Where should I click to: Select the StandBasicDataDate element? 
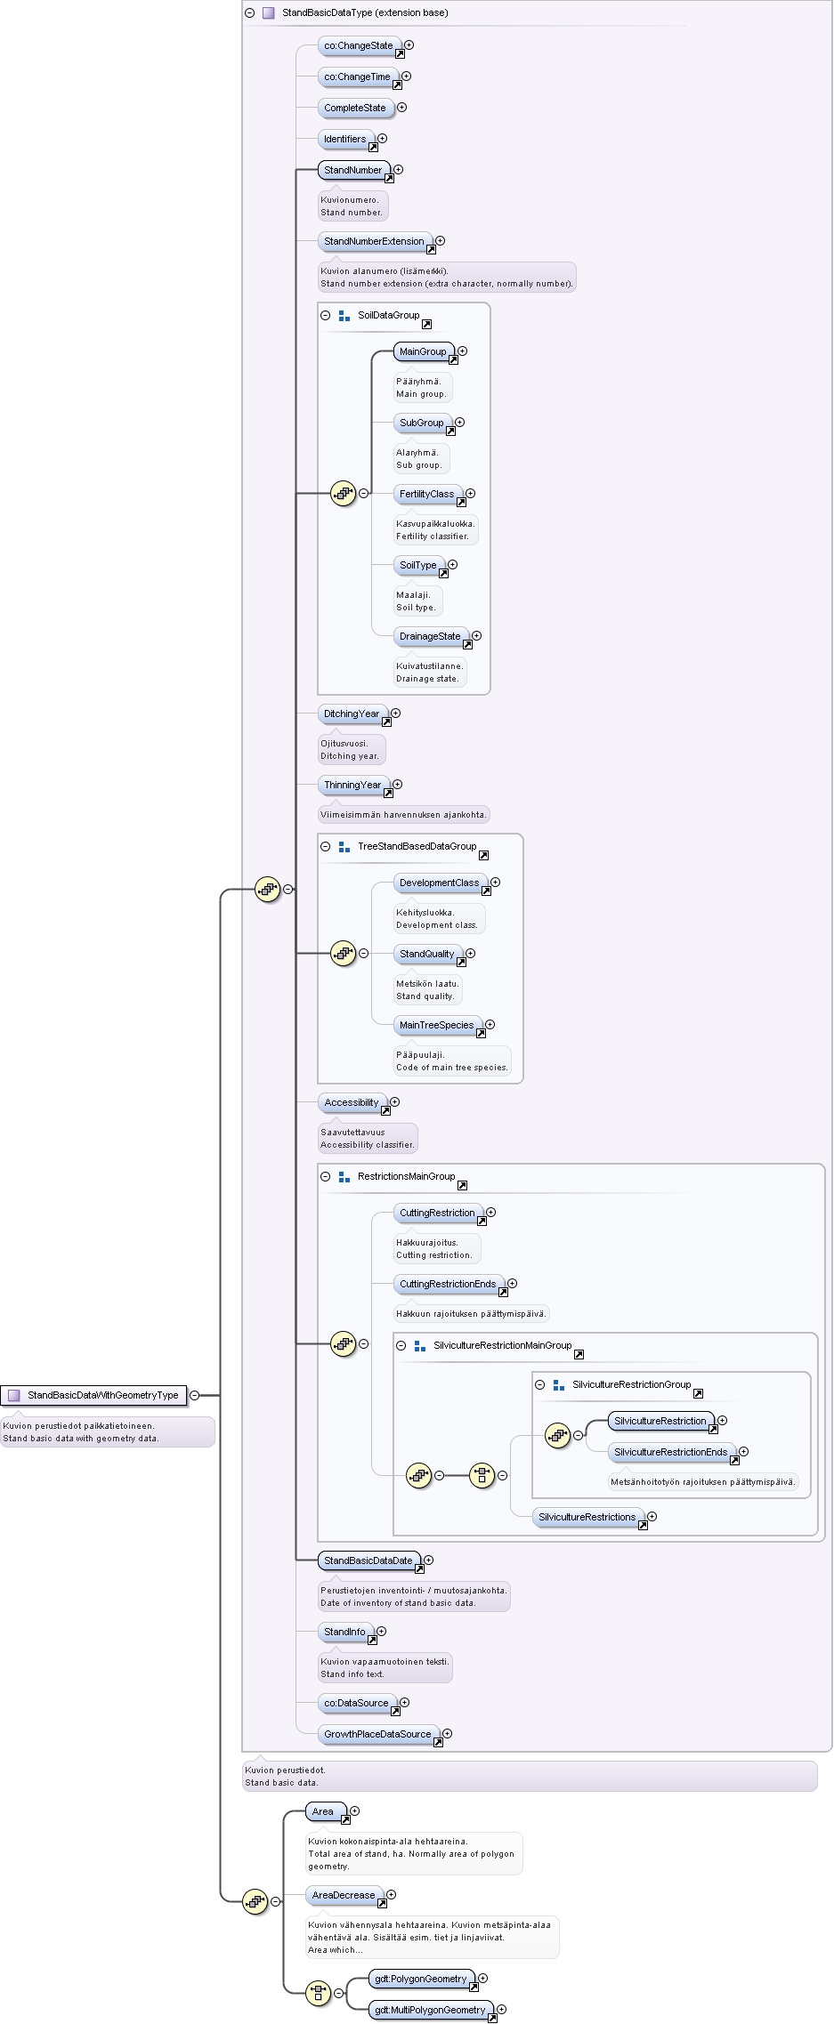[369, 1560]
